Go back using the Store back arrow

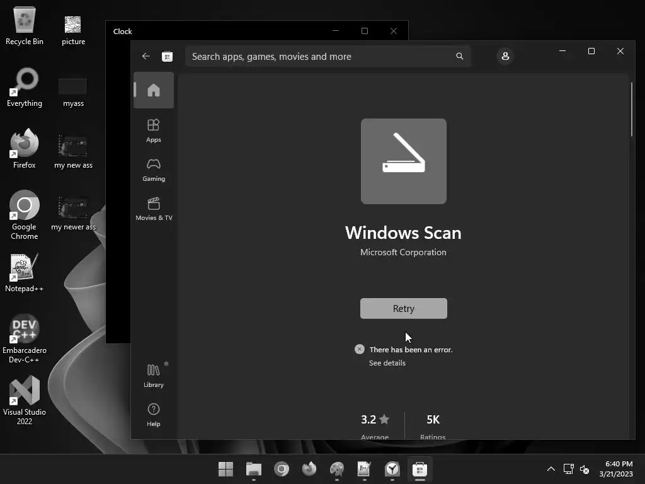coord(146,56)
